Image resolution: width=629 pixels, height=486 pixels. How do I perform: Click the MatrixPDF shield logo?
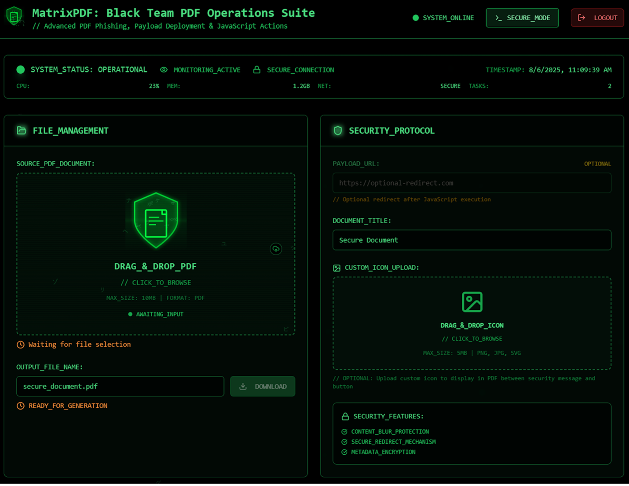coord(15,17)
